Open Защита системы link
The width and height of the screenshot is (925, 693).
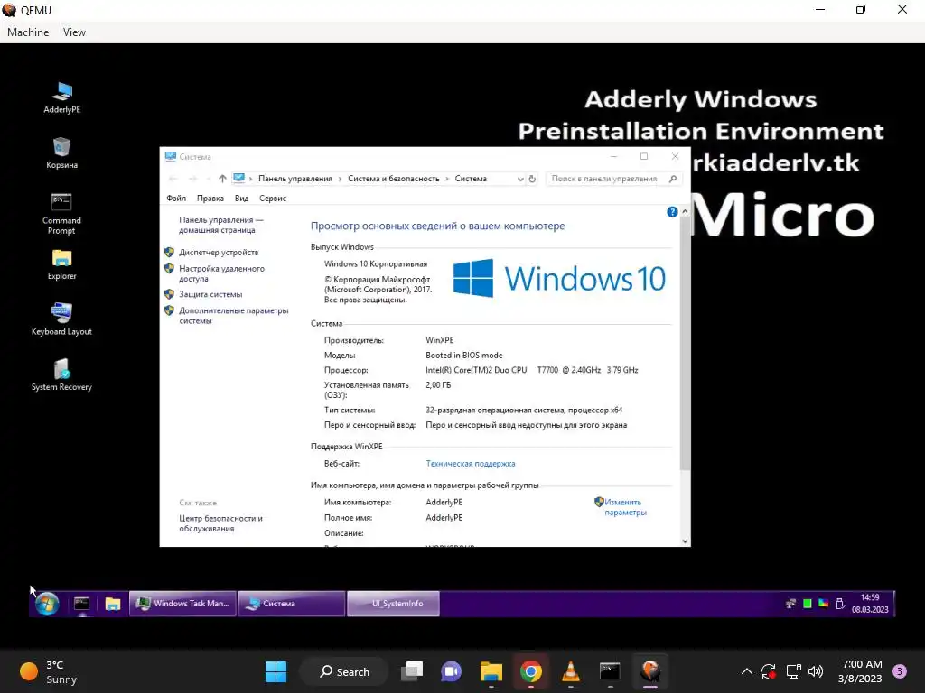tap(210, 294)
